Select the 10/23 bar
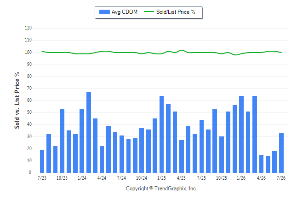 click(x=62, y=141)
